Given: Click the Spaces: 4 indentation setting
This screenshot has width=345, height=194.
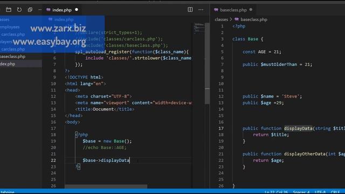Looking at the screenshot, I should (301, 192).
